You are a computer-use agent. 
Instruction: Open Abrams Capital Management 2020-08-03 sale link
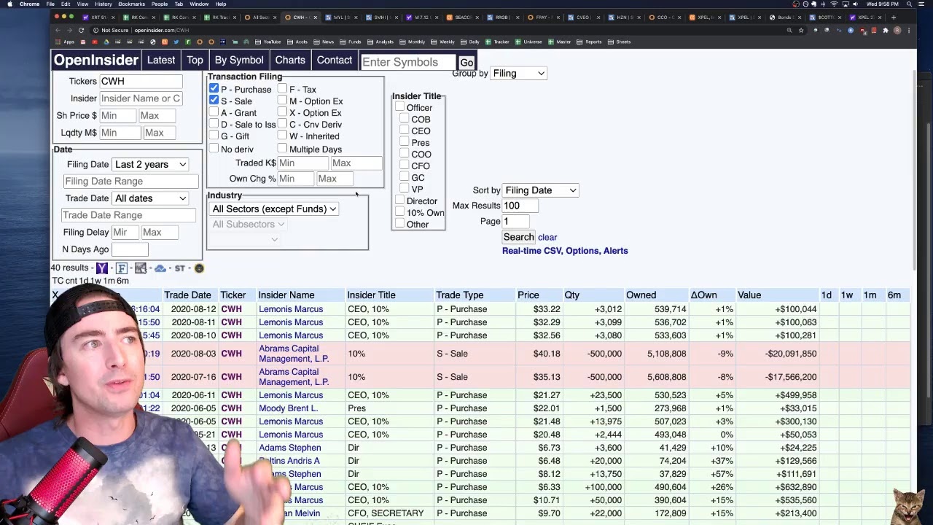(x=294, y=354)
